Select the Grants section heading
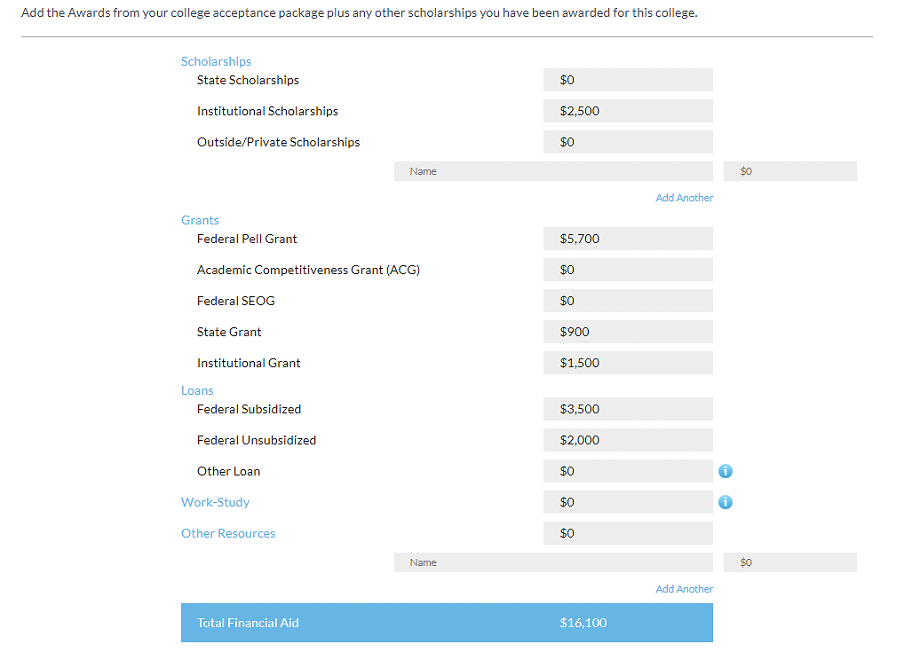912x652 pixels. [x=200, y=220]
